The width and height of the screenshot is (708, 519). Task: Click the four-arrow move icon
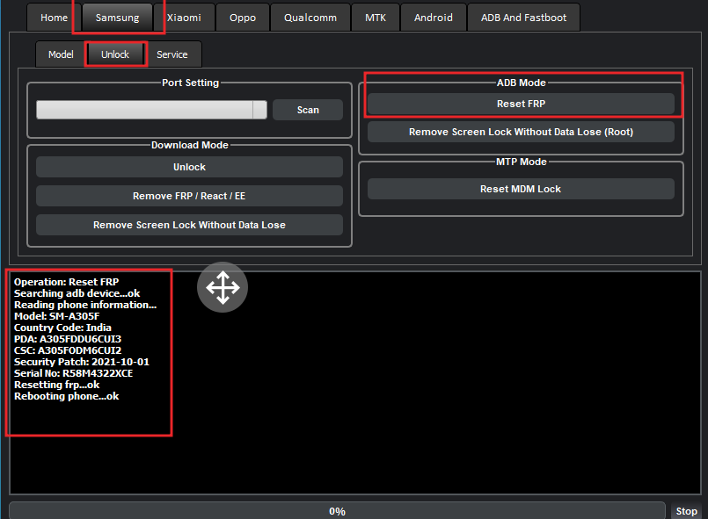pyautogui.click(x=223, y=287)
